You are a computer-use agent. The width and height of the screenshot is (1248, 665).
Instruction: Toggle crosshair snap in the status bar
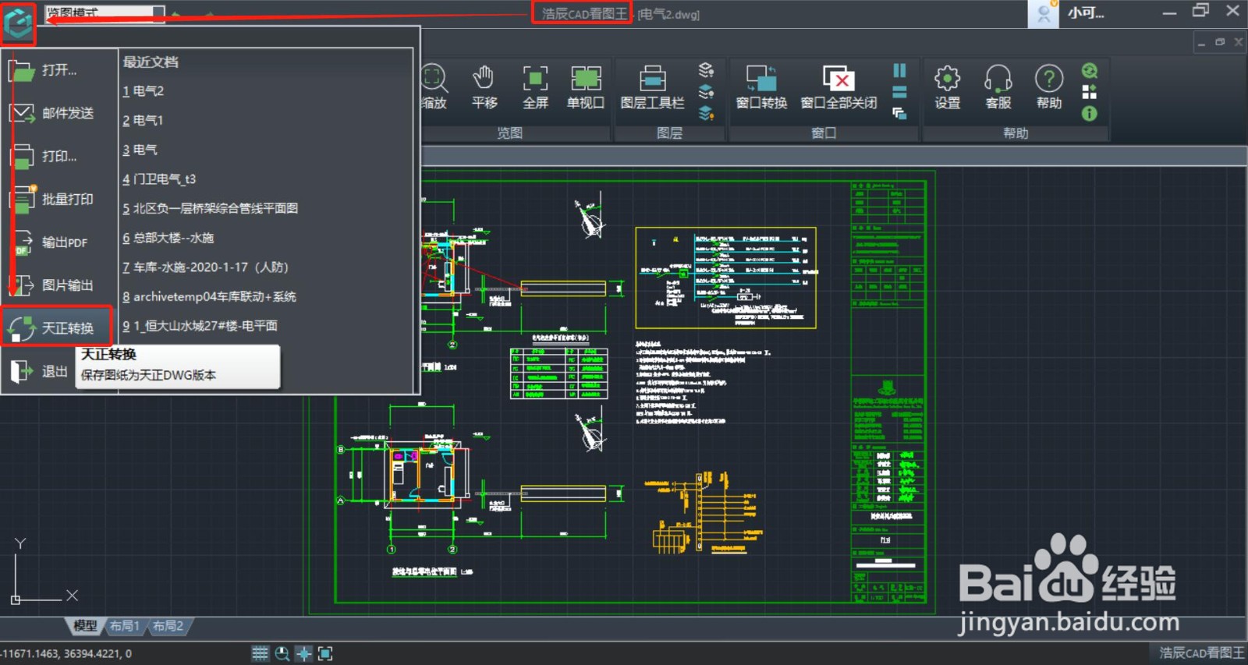[x=304, y=653]
